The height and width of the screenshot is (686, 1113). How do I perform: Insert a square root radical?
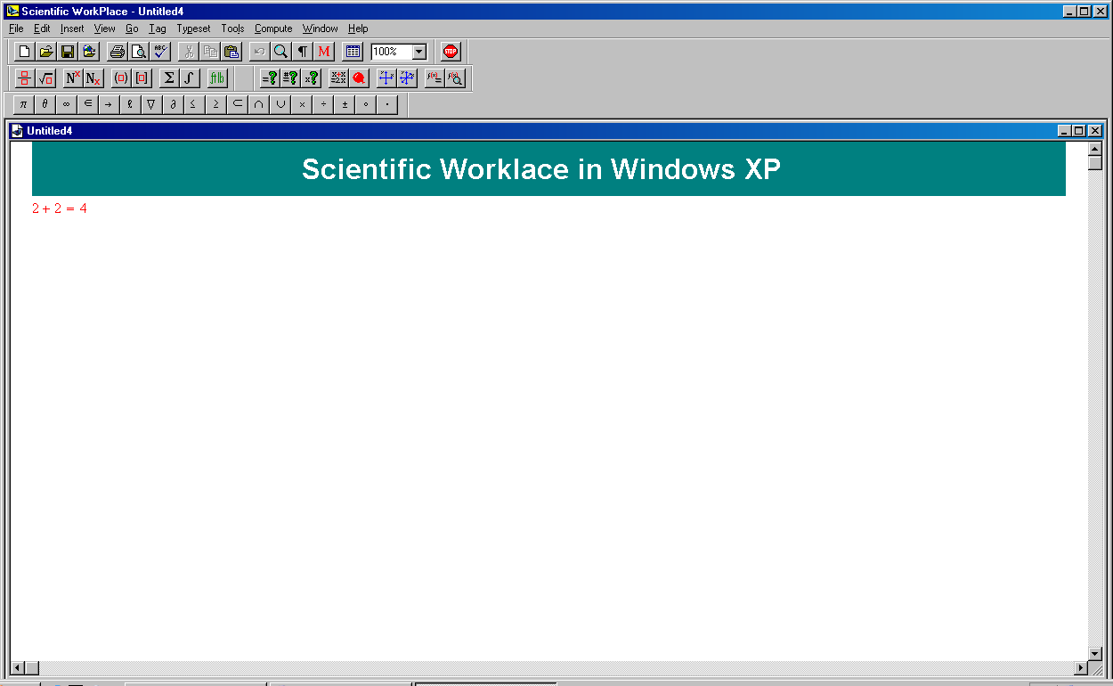(x=46, y=78)
